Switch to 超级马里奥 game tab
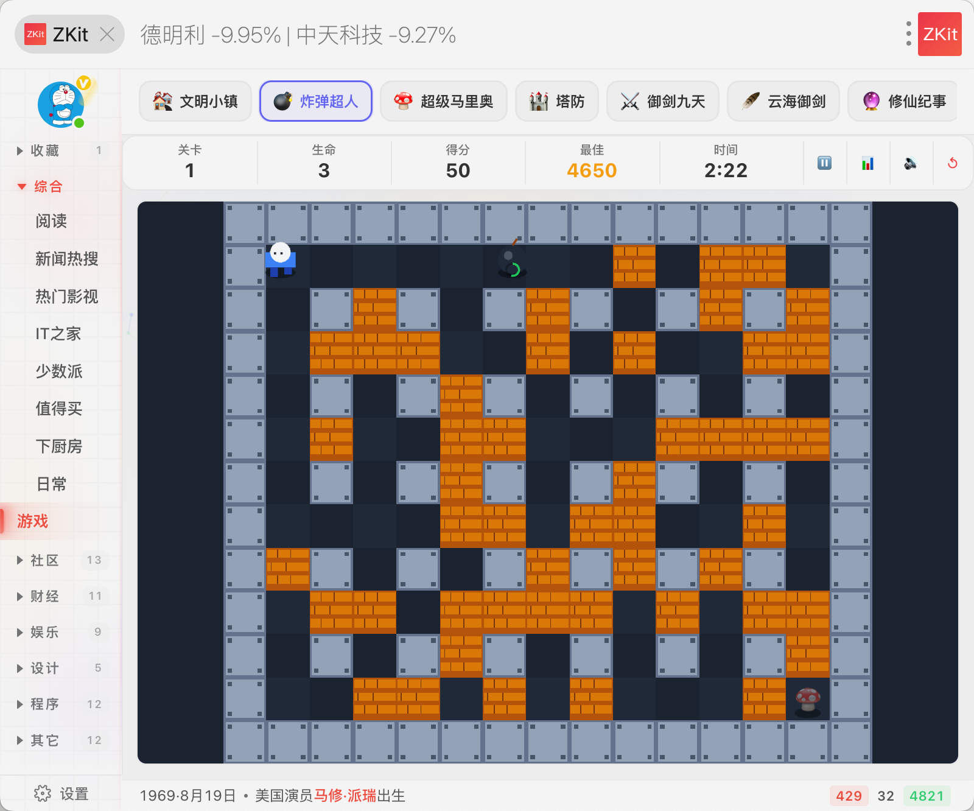 [444, 101]
